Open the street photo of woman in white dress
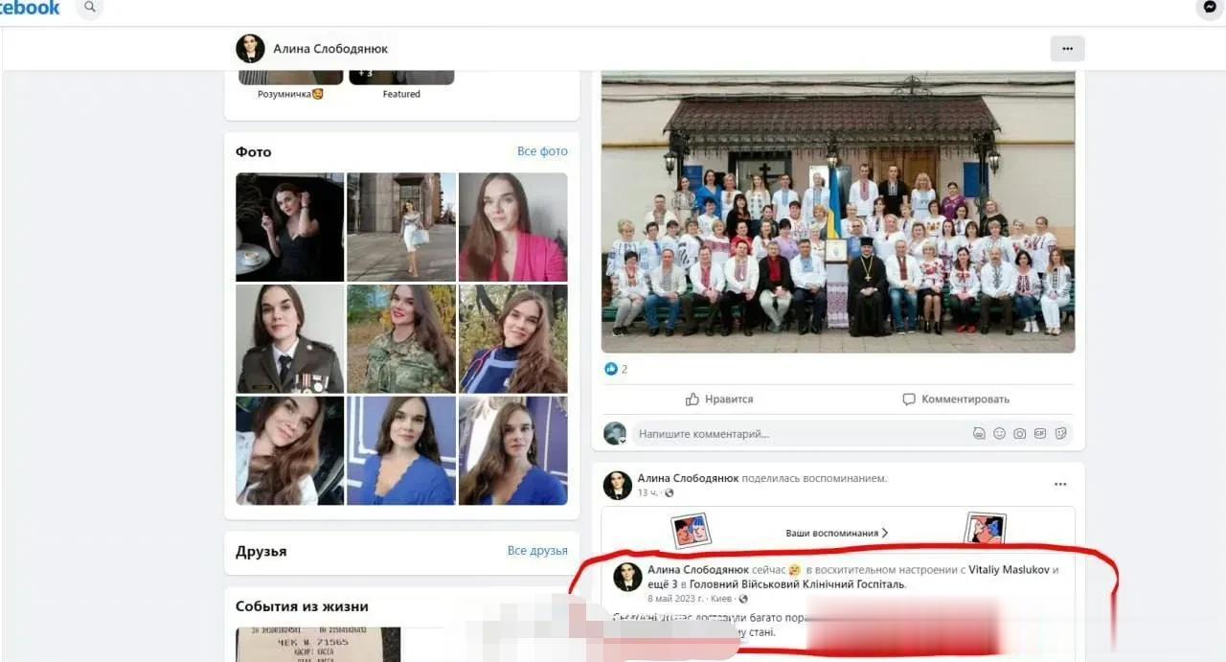1226x662 pixels. pos(401,227)
